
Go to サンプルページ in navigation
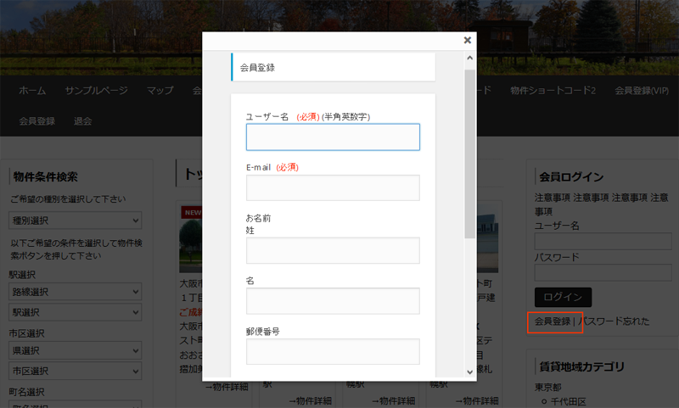(96, 91)
